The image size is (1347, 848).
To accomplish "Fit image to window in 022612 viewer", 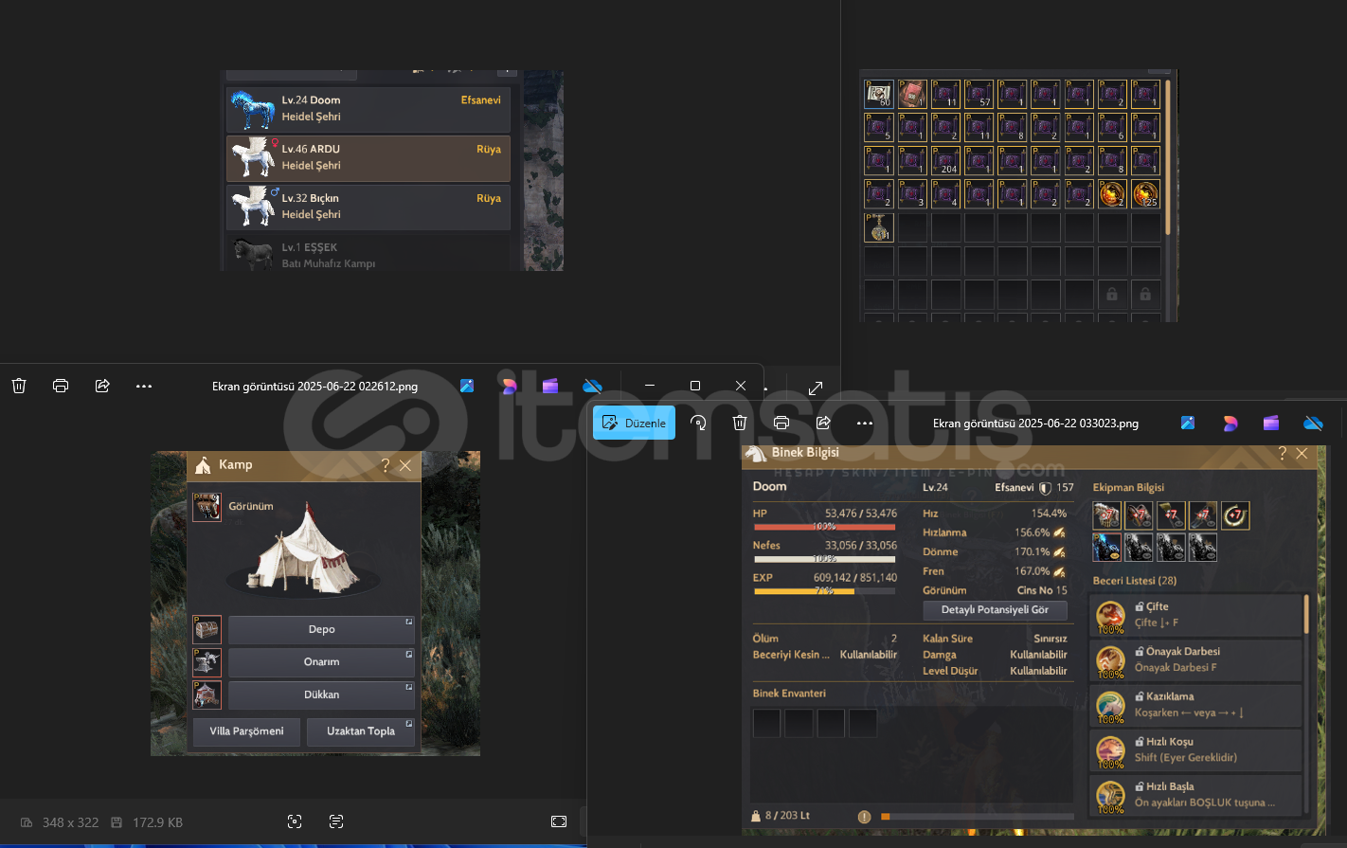I will [559, 821].
